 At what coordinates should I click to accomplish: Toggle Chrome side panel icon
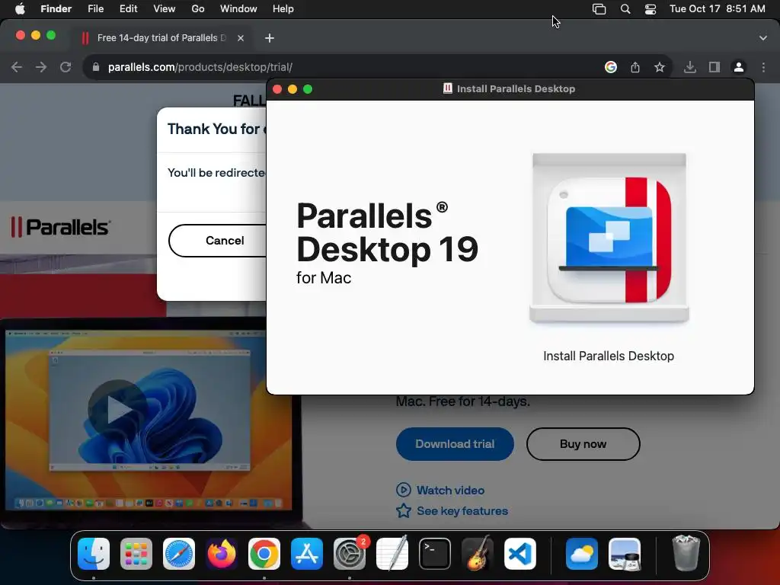(x=714, y=67)
